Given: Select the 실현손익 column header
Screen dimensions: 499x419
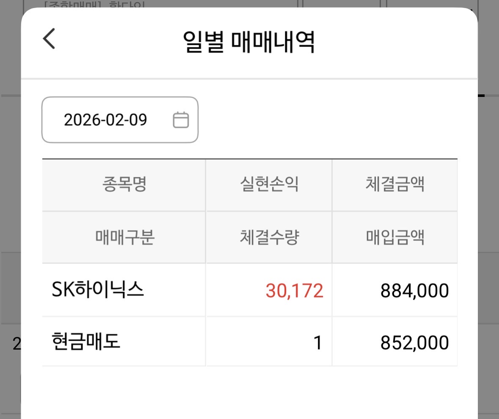Looking at the screenshot, I should tap(269, 185).
